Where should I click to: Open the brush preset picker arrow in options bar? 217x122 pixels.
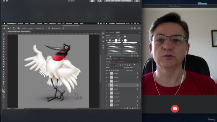[15, 28]
